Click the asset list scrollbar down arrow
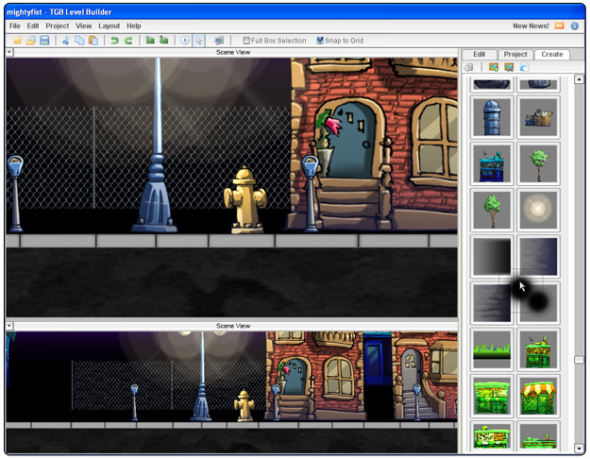 tap(579, 448)
